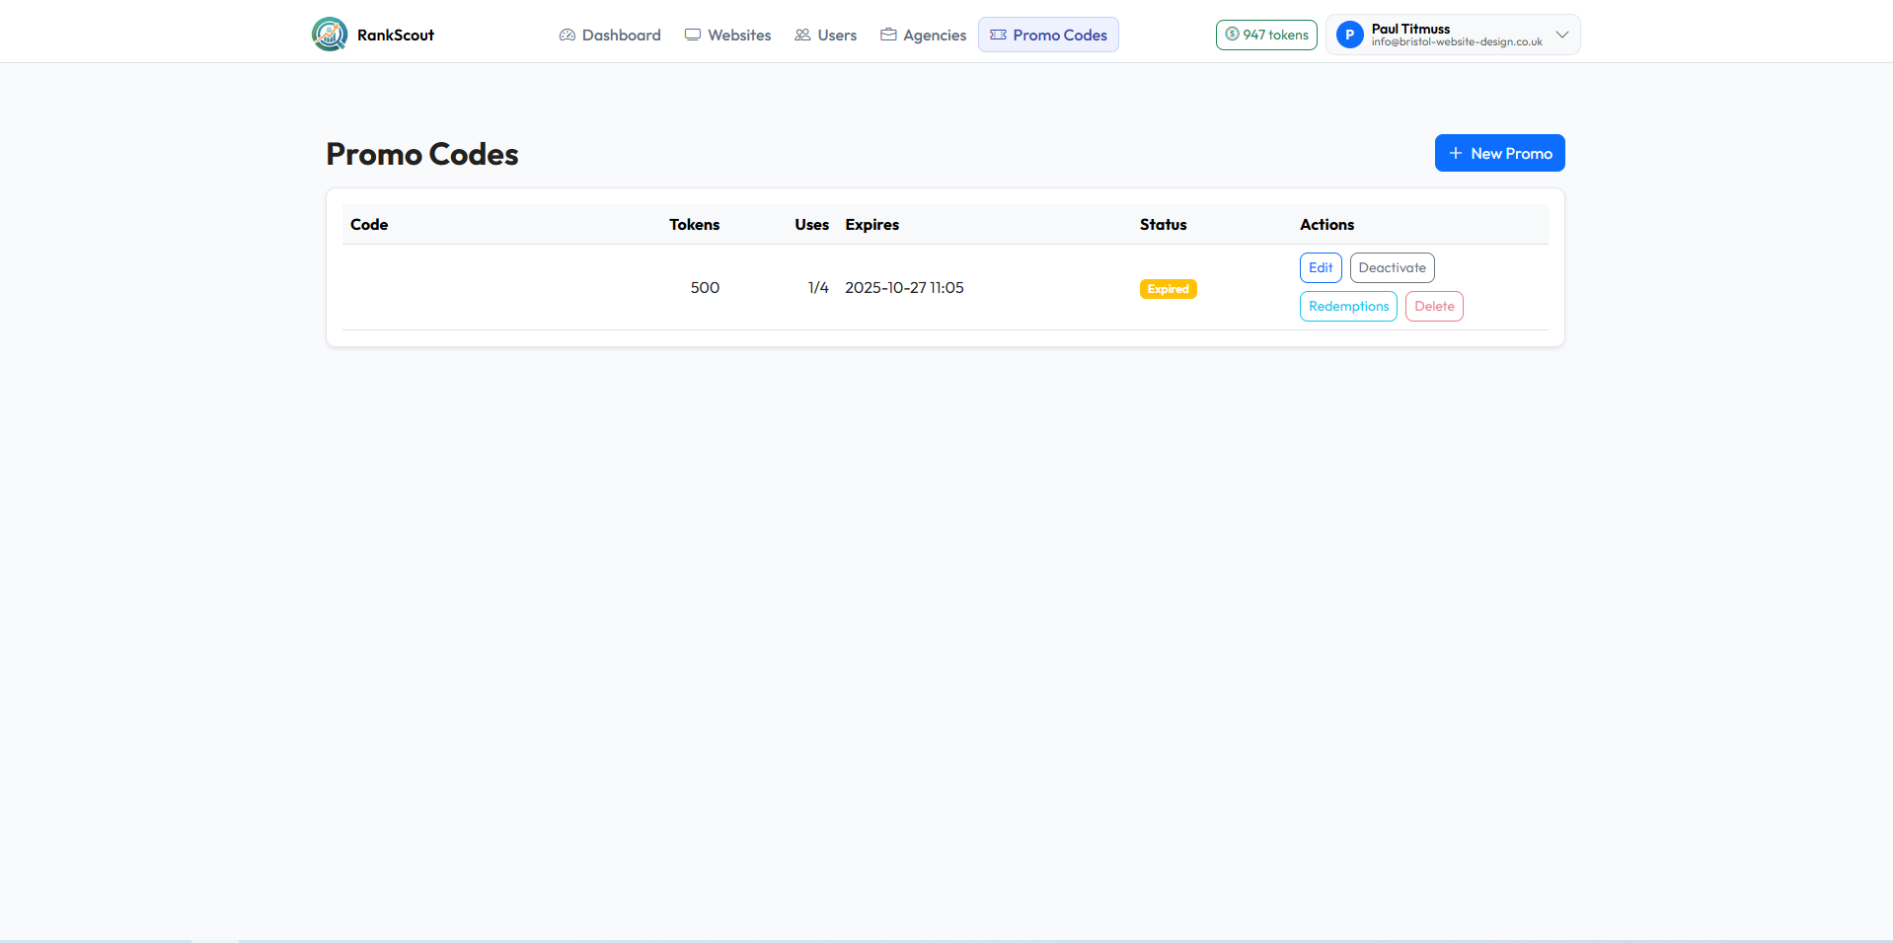Screen dimensions: 1893x943
Task: Click the Dashboard gauge icon
Action: 568,36
